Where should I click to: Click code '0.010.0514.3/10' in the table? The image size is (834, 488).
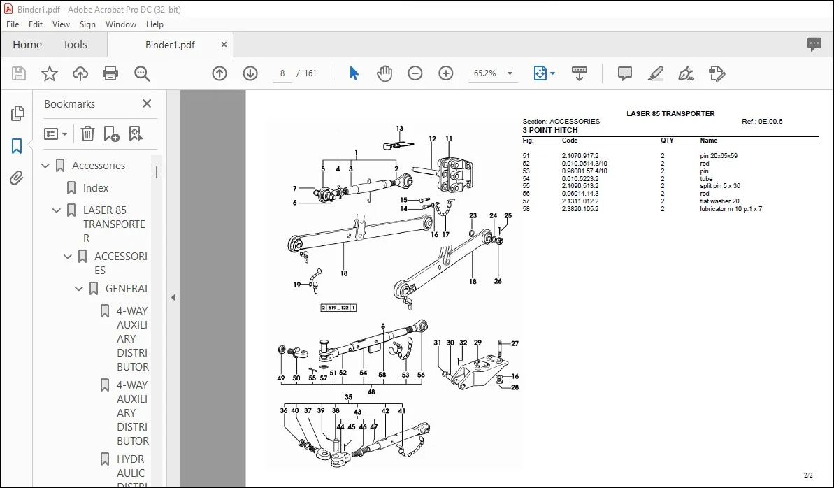584,164
